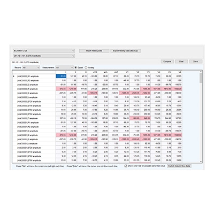Click the aVF column header

click(x=114, y=72)
